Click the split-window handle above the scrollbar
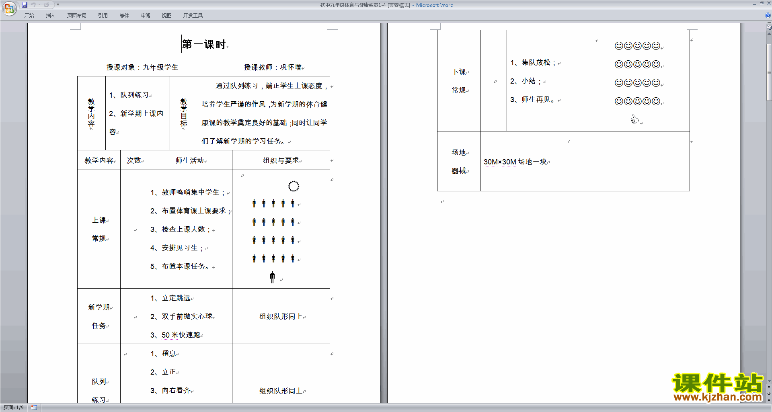The height and width of the screenshot is (412, 772). [769, 23]
